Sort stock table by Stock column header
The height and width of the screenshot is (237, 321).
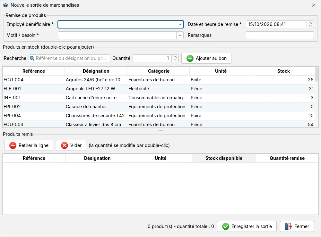283,71
